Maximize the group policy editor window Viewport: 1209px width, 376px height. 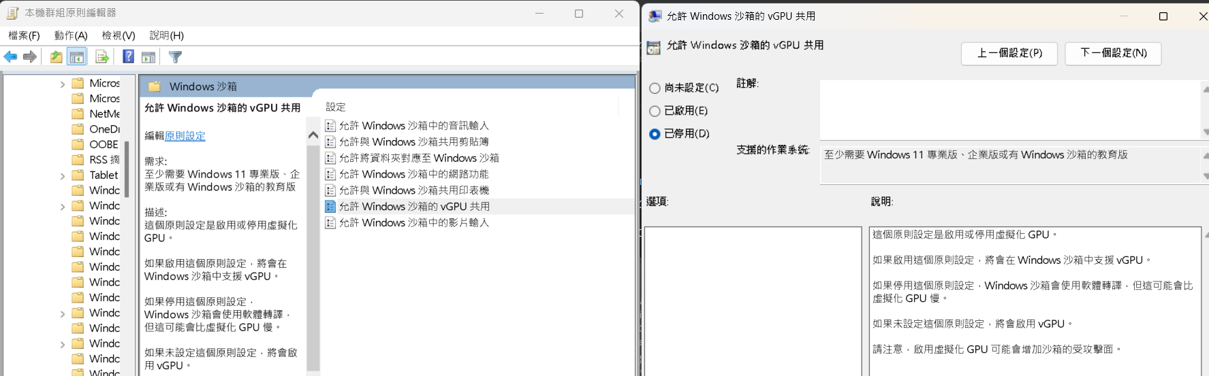click(x=579, y=14)
